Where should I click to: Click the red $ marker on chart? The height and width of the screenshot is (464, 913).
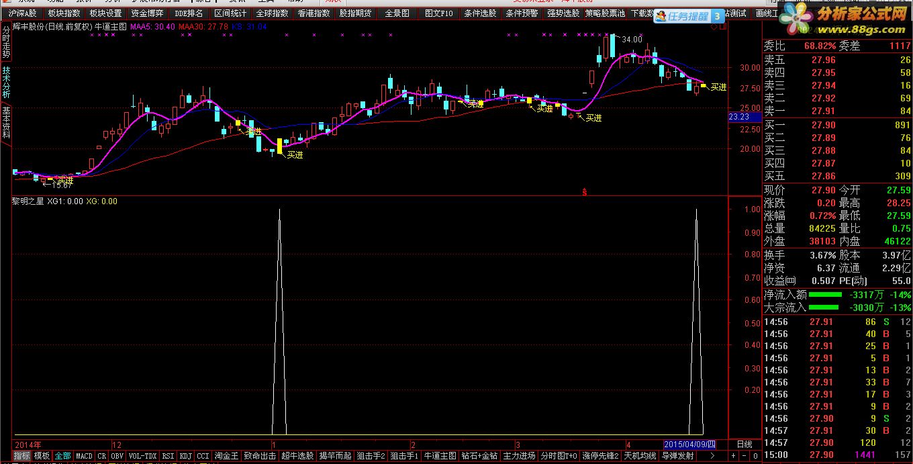point(585,192)
